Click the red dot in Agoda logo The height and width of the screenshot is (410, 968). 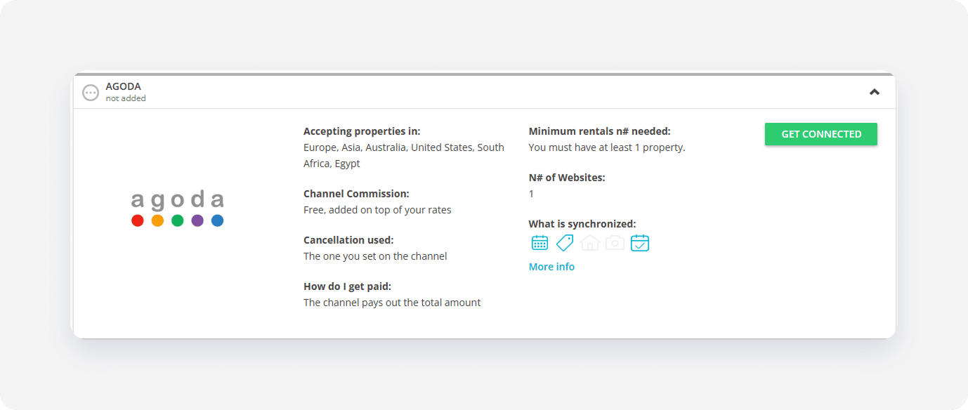138,220
